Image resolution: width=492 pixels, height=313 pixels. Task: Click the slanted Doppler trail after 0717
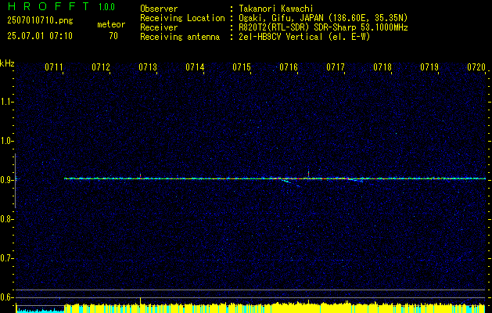click(x=356, y=180)
